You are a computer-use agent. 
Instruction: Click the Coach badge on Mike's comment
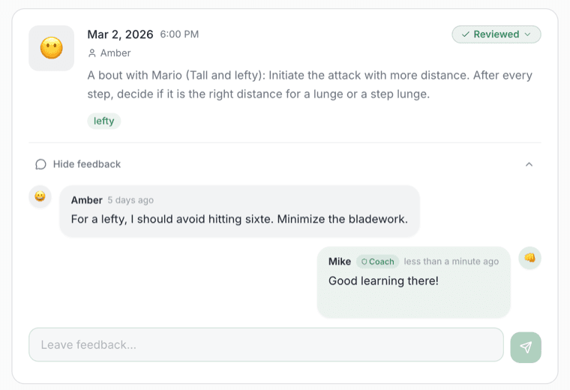pos(378,262)
